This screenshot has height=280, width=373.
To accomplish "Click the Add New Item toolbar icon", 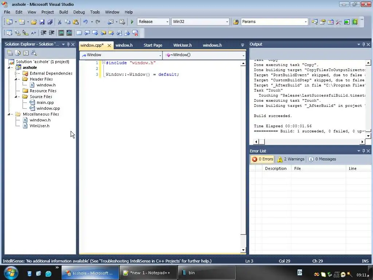I will point(22,22).
